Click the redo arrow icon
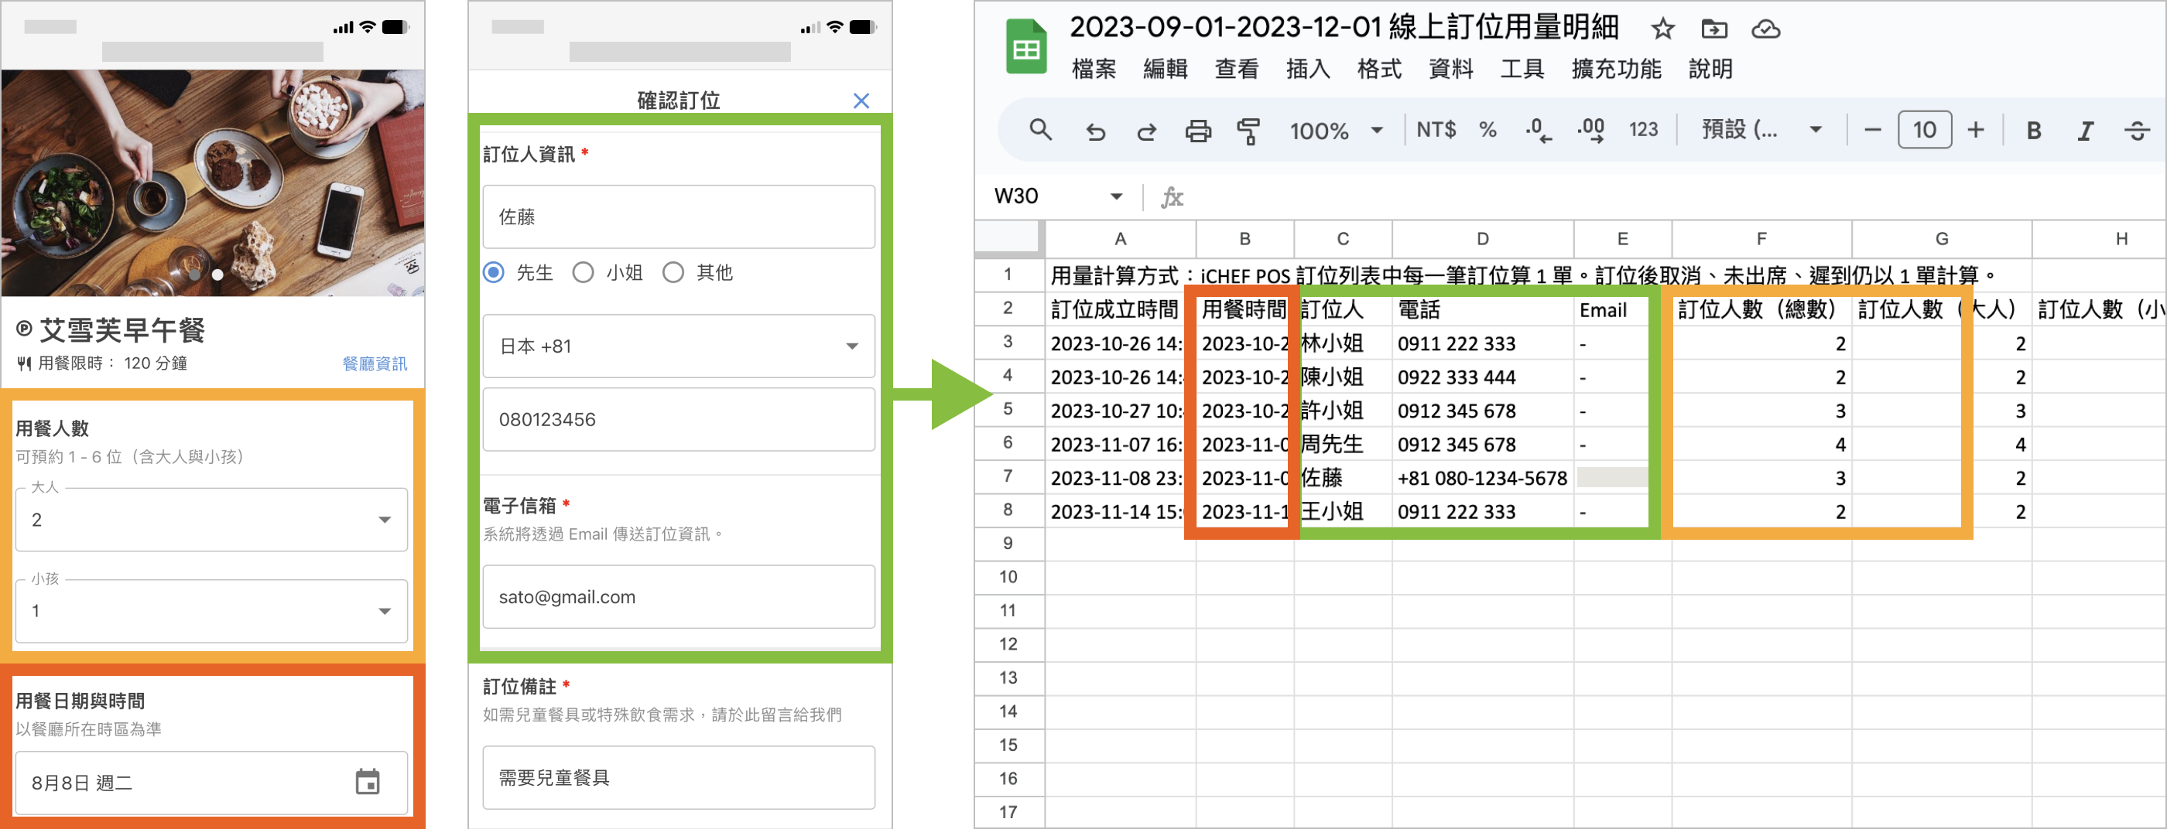2167x829 pixels. 1145,132
